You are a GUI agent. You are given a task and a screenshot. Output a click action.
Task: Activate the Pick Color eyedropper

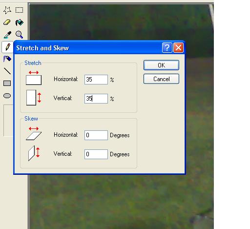[7, 35]
